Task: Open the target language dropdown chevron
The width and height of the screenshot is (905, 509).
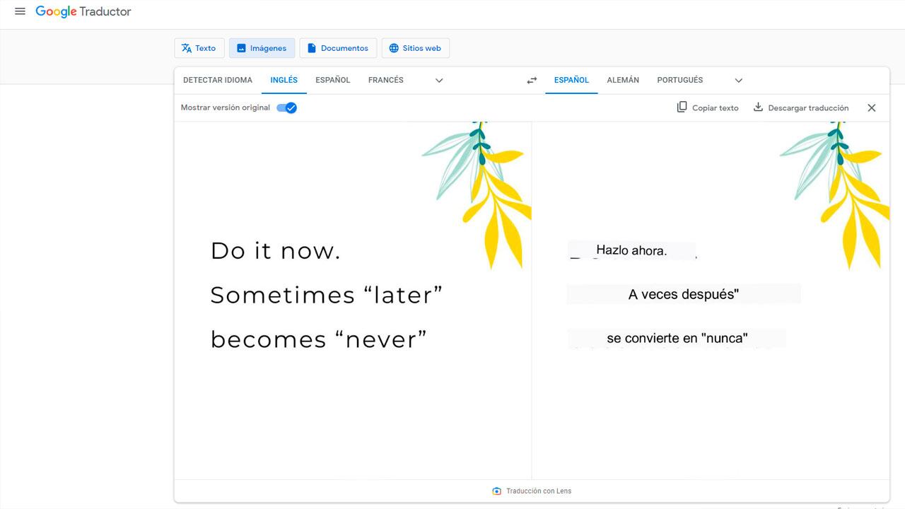Action: click(738, 80)
